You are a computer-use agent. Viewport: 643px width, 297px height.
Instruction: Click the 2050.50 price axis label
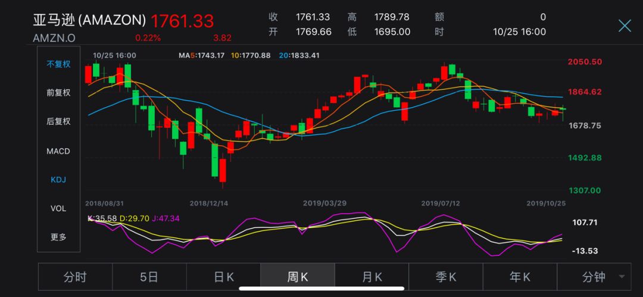585,62
